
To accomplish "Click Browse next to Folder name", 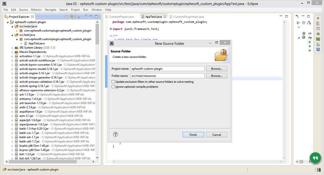I will (x=217, y=76).
